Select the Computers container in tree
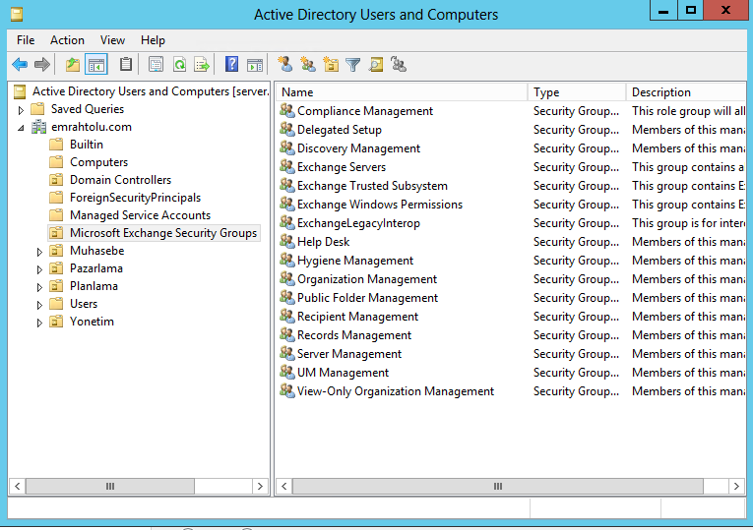This screenshot has width=753, height=530. (99, 162)
